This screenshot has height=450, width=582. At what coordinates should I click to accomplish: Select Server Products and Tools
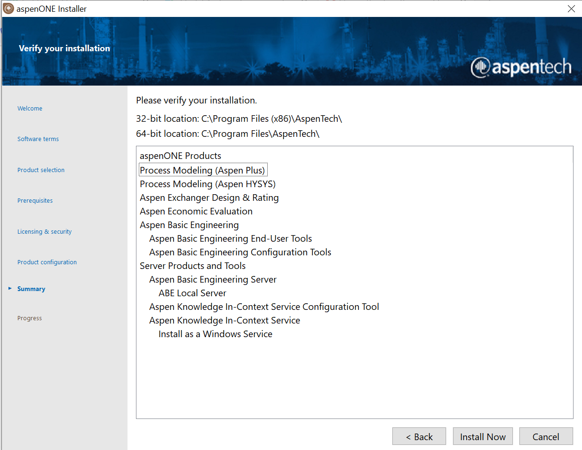click(192, 266)
